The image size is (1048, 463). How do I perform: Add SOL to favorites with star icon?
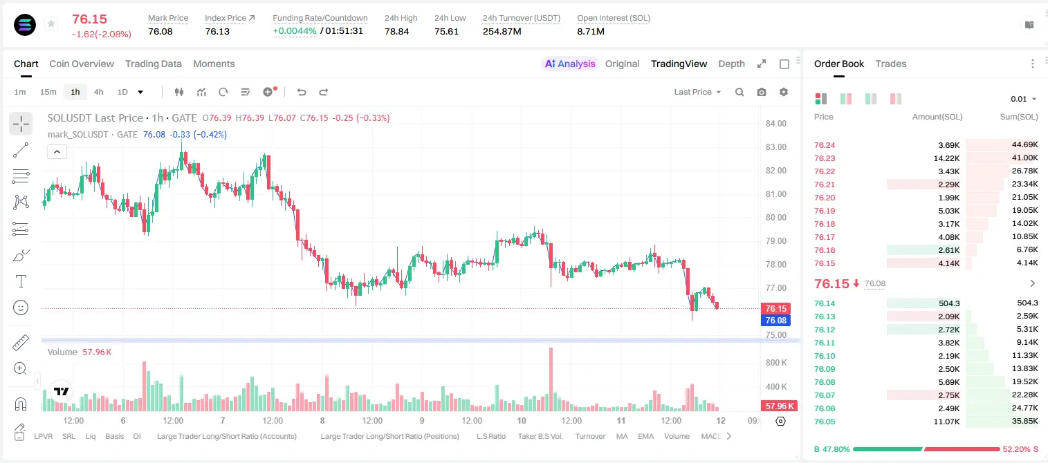(x=50, y=24)
